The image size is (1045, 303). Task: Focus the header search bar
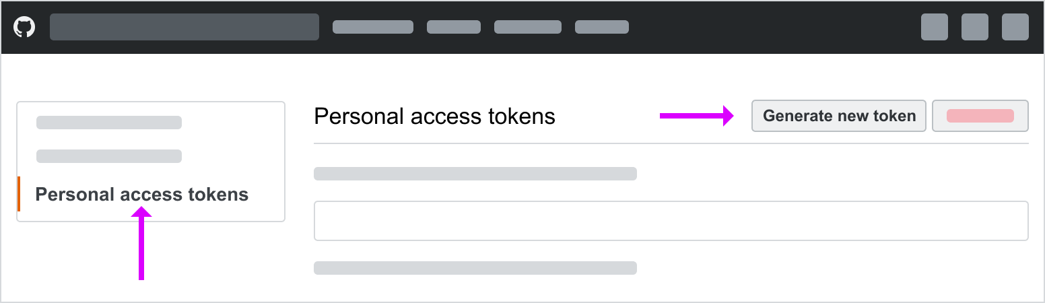tap(184, 27)
